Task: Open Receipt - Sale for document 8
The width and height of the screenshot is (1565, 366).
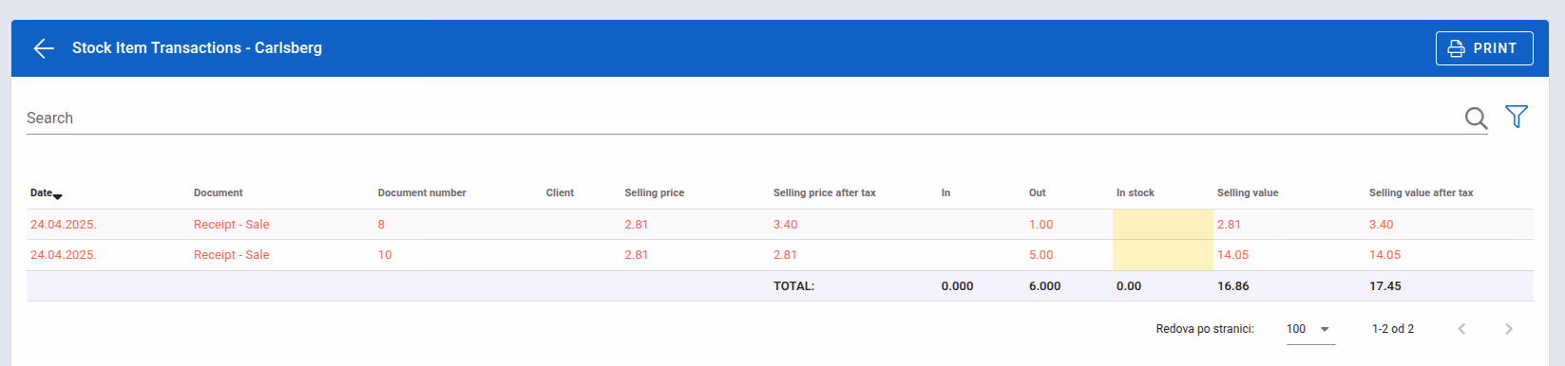Action: [x=232, y=225]
